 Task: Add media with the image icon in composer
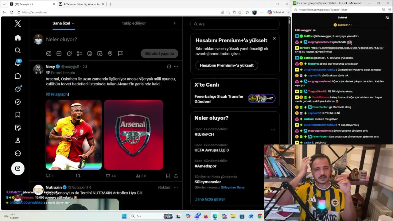point(49,53)
